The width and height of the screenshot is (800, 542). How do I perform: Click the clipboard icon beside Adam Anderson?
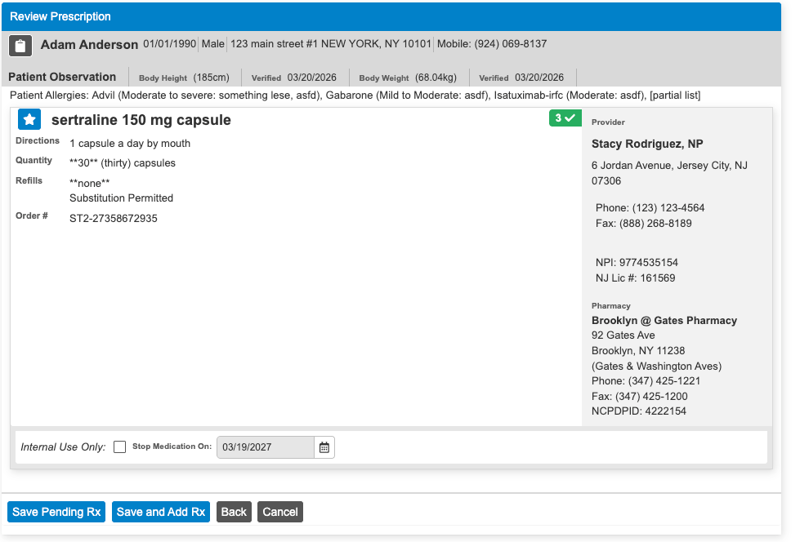click(x=21, y=45)
